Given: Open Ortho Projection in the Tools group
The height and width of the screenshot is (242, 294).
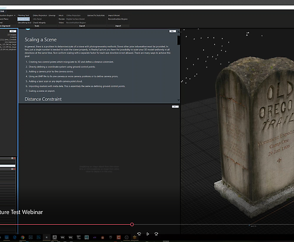Looking at the screenshot, I should (x=40, y=15).
